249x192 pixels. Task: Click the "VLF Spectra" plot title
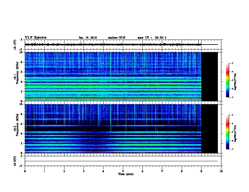coord(36,38)
